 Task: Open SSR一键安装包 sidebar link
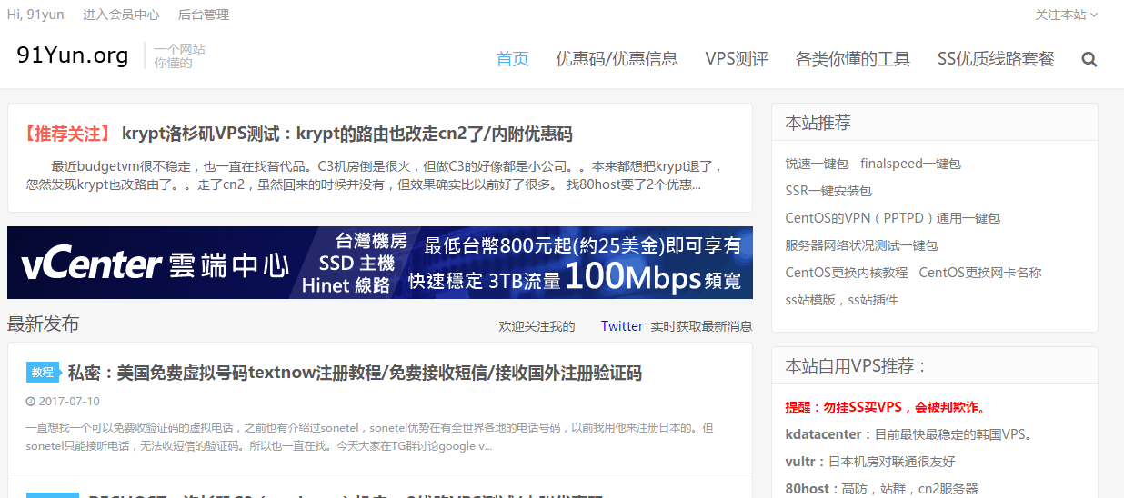[828, 191]
